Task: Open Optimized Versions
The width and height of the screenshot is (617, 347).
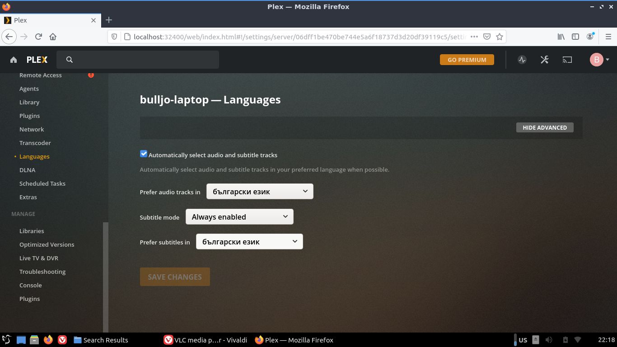Action: tap(47, 244)
